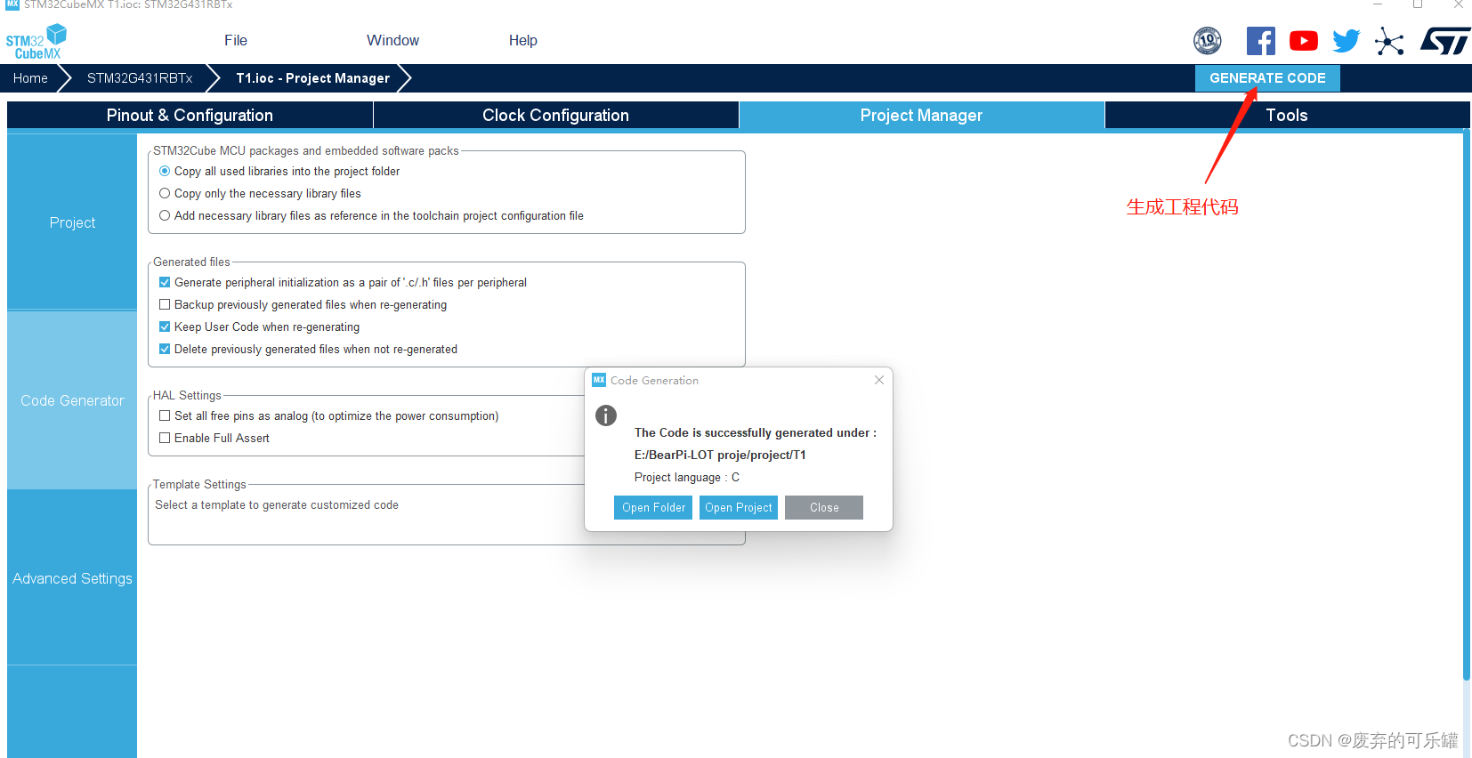Click the generated path E:/BearPi-LOT proje/project/T1
This screenshot has height=758, width=1472.
point(720,455)
